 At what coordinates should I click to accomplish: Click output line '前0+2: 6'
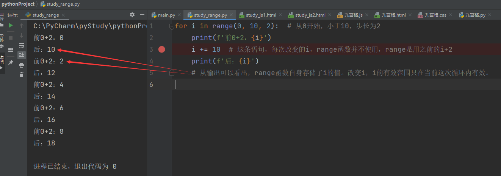[x=49, y=108]
